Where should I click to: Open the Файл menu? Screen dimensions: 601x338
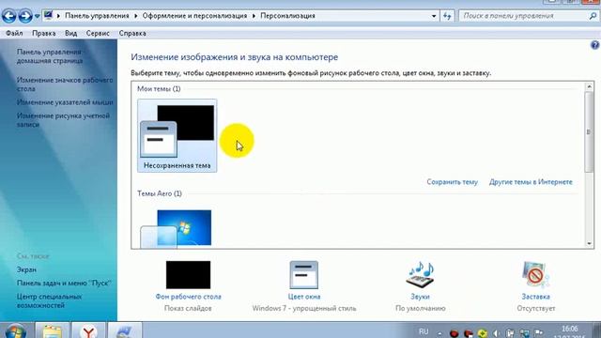point(14,34)
